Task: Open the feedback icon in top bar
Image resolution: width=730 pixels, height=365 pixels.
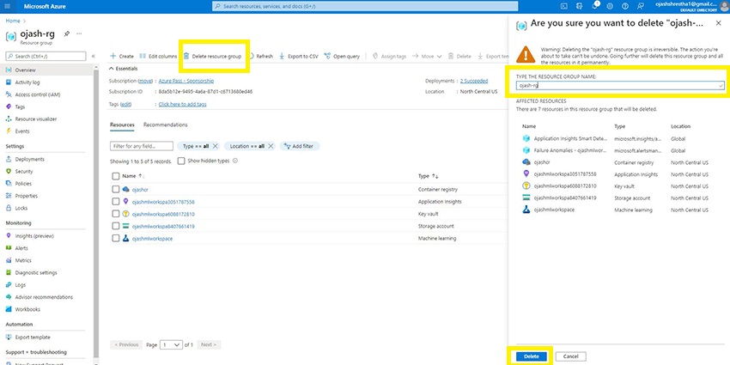Action: coord(641,6)
